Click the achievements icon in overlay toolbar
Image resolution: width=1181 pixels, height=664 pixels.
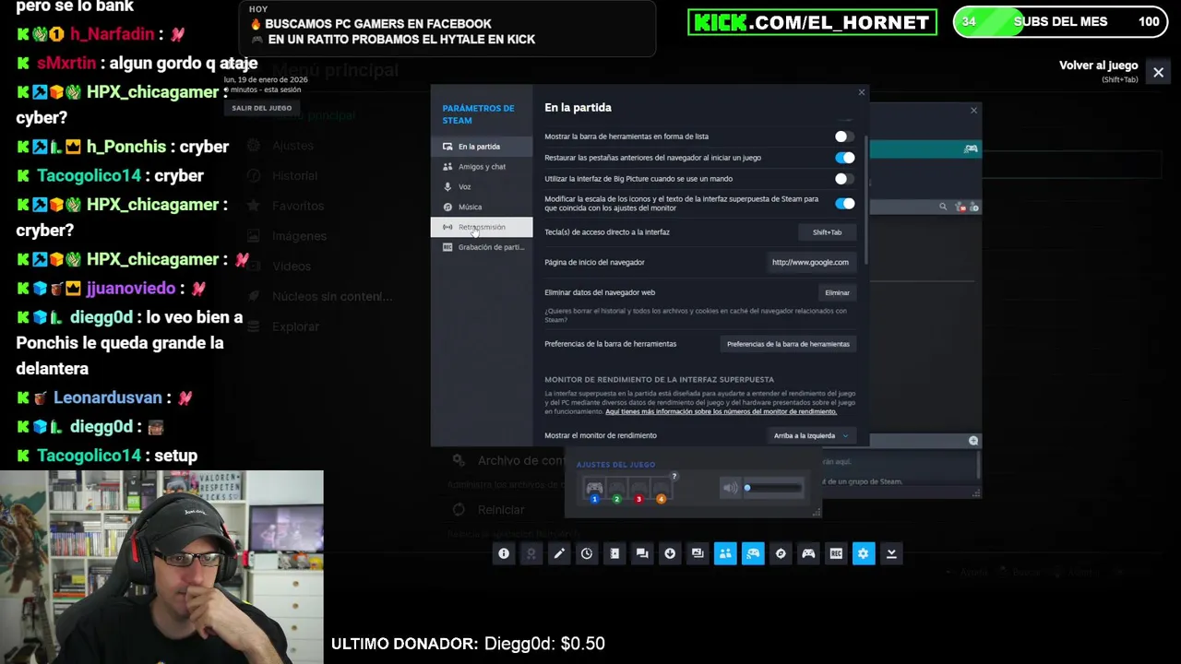[x=531, y=553]
